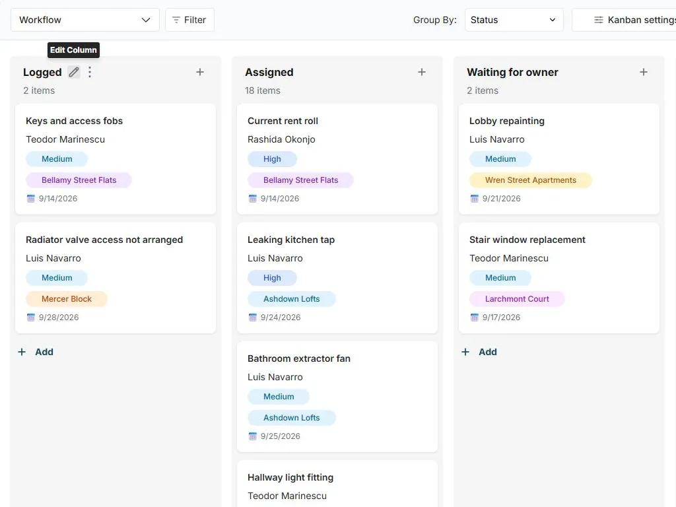This screenshot has width=676, height=507.
Task: Click 18 items count under Assigned
Action: pyautogui.click(x=263, y=90)
